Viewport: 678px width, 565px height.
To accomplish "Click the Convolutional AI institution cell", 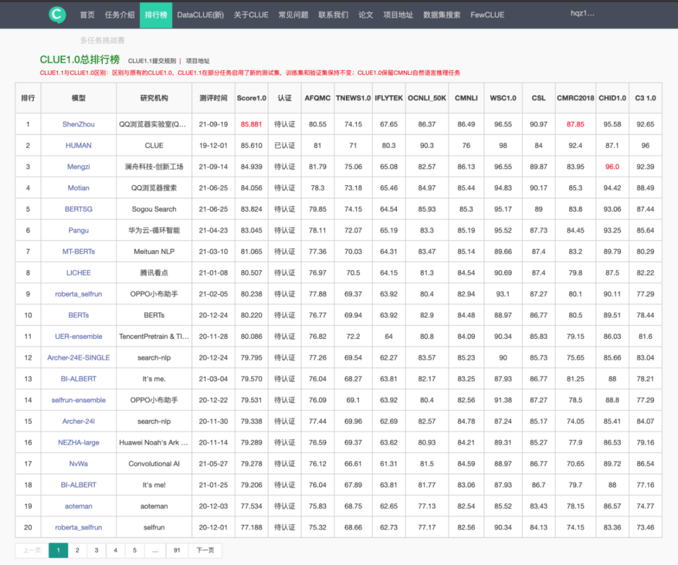I will [154, 464].
